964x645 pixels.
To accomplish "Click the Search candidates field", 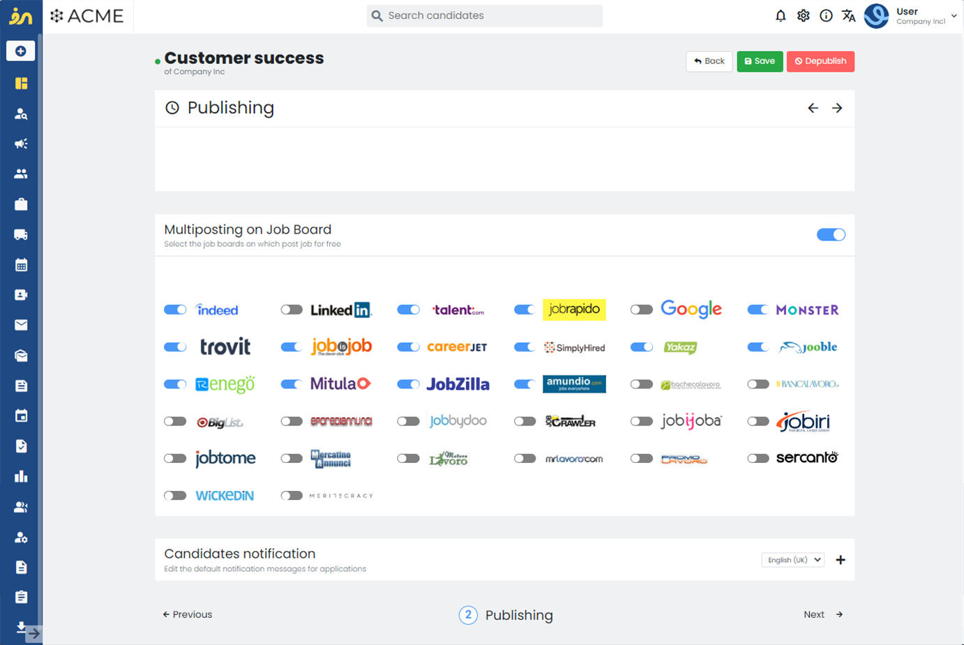I will 485,15.
